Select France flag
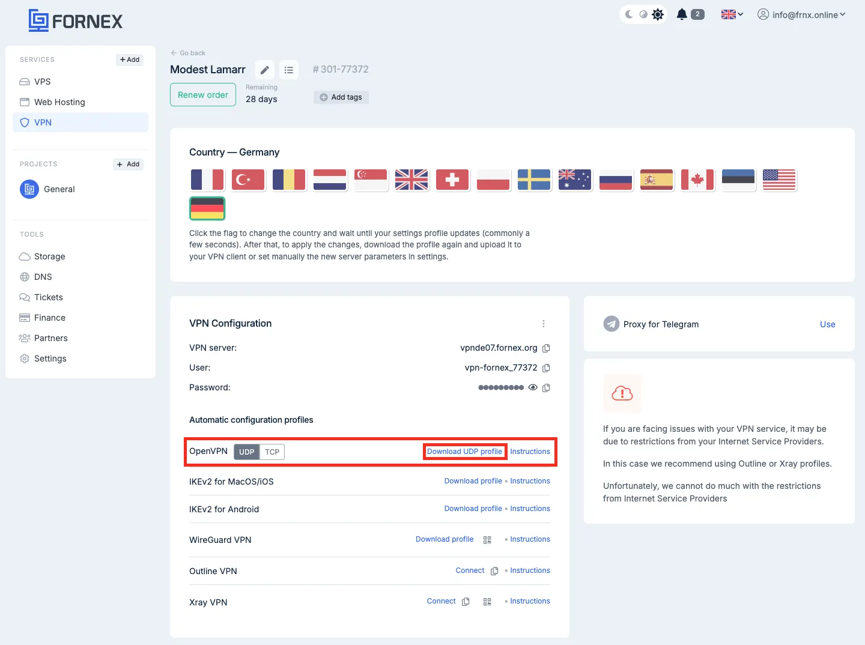The image size is (865, 645). (207, 180)
